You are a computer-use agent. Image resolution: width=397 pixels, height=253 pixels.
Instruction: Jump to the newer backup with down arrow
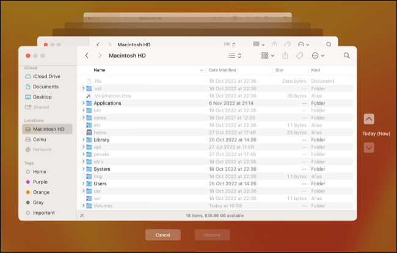point(369,148)
